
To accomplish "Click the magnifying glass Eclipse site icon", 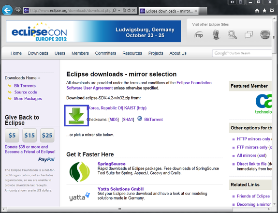I will click(232, 35).
